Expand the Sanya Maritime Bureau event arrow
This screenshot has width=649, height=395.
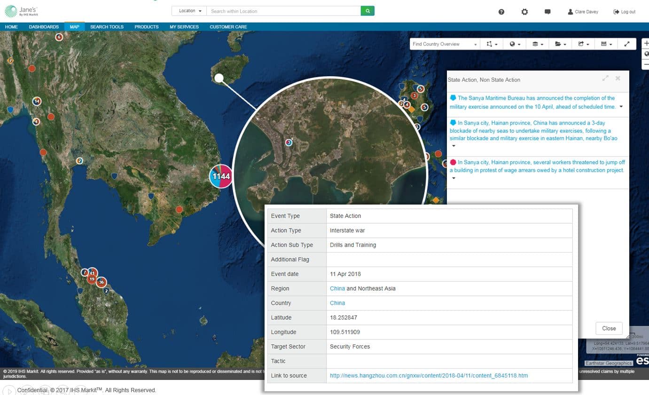coord(621,107)
